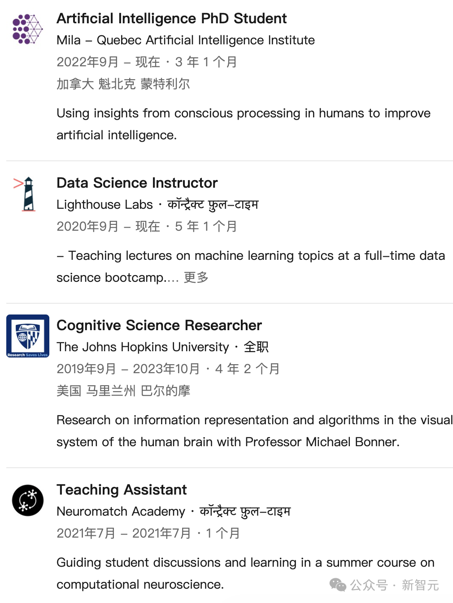The height and width of the screenshot is (603, 453).
Task: Open the Lighthouse Labs lighthouse logo
Action: click(25, 194)
